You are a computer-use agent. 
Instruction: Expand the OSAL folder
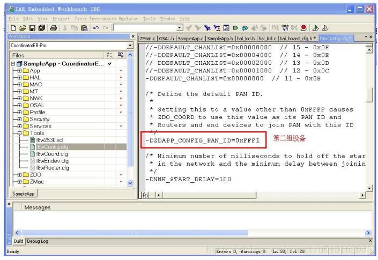point(19,105)
